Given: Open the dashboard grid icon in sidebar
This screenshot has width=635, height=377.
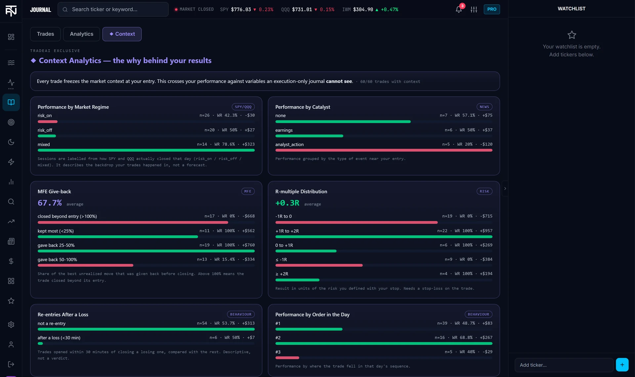Looking at the screenshot, I should (11, 37).
